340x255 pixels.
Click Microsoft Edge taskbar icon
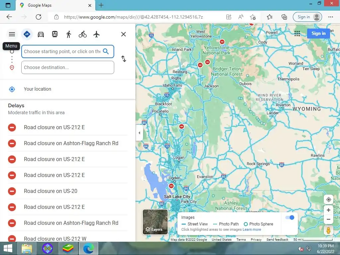[x=89, y=248]
